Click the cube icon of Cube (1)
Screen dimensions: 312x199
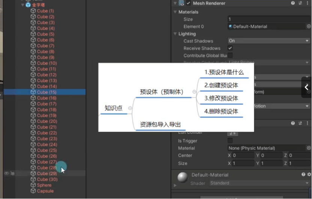(x=33, y=11)
